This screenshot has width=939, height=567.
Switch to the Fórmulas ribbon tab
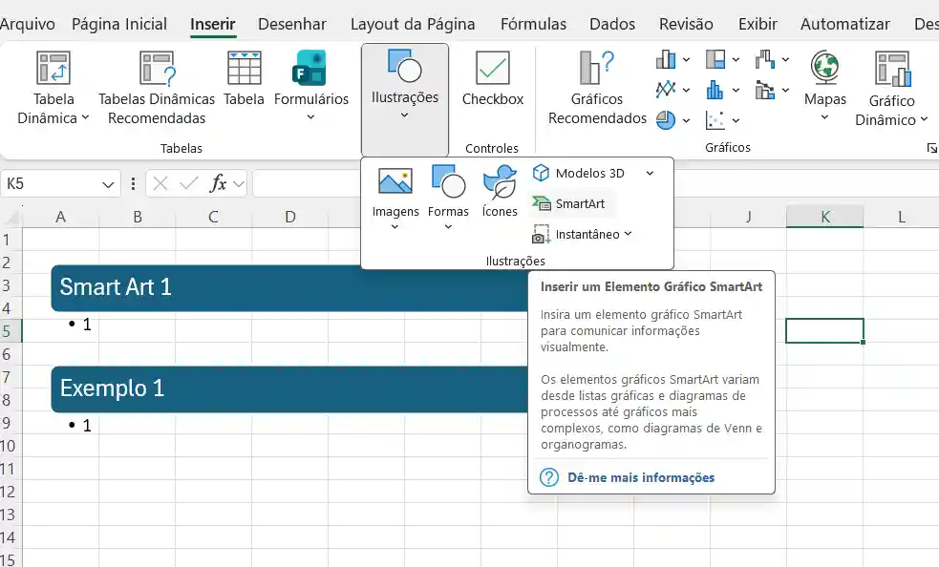pos(533,24)
